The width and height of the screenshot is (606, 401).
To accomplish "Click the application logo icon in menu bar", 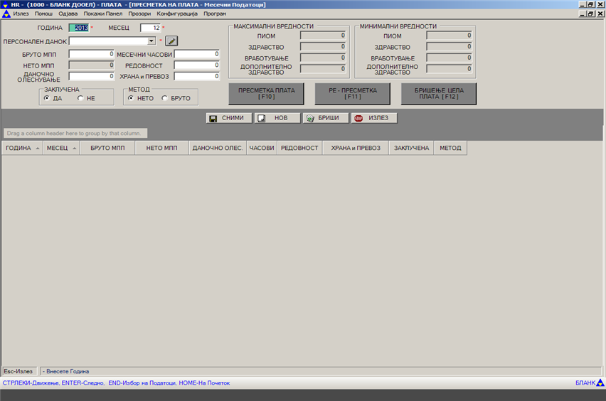I will 6,14.
